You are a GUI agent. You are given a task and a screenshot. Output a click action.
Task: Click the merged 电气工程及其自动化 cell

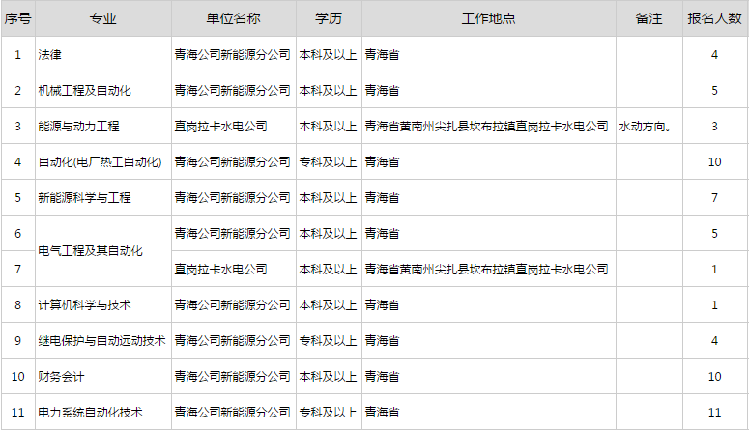pos(90,251)
